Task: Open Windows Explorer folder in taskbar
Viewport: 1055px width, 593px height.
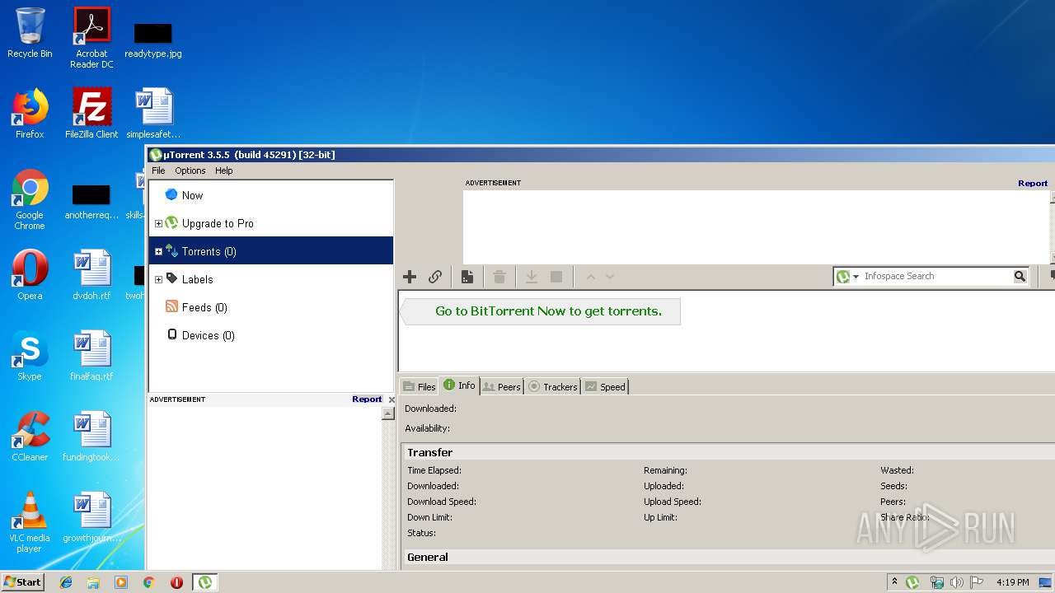Action: point(93,582)
